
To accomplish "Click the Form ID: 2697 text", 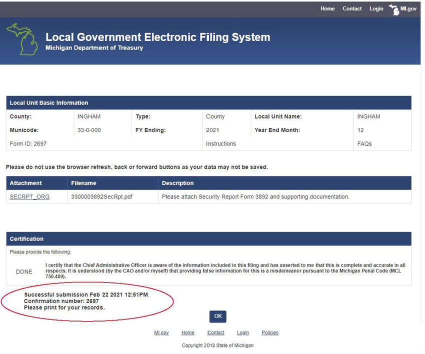I will tap(28, 143).
